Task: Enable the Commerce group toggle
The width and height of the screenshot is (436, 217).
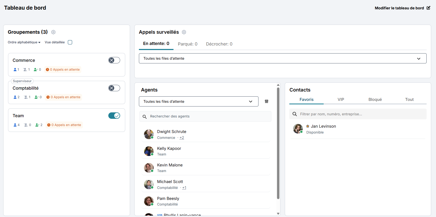Action: 114,60
